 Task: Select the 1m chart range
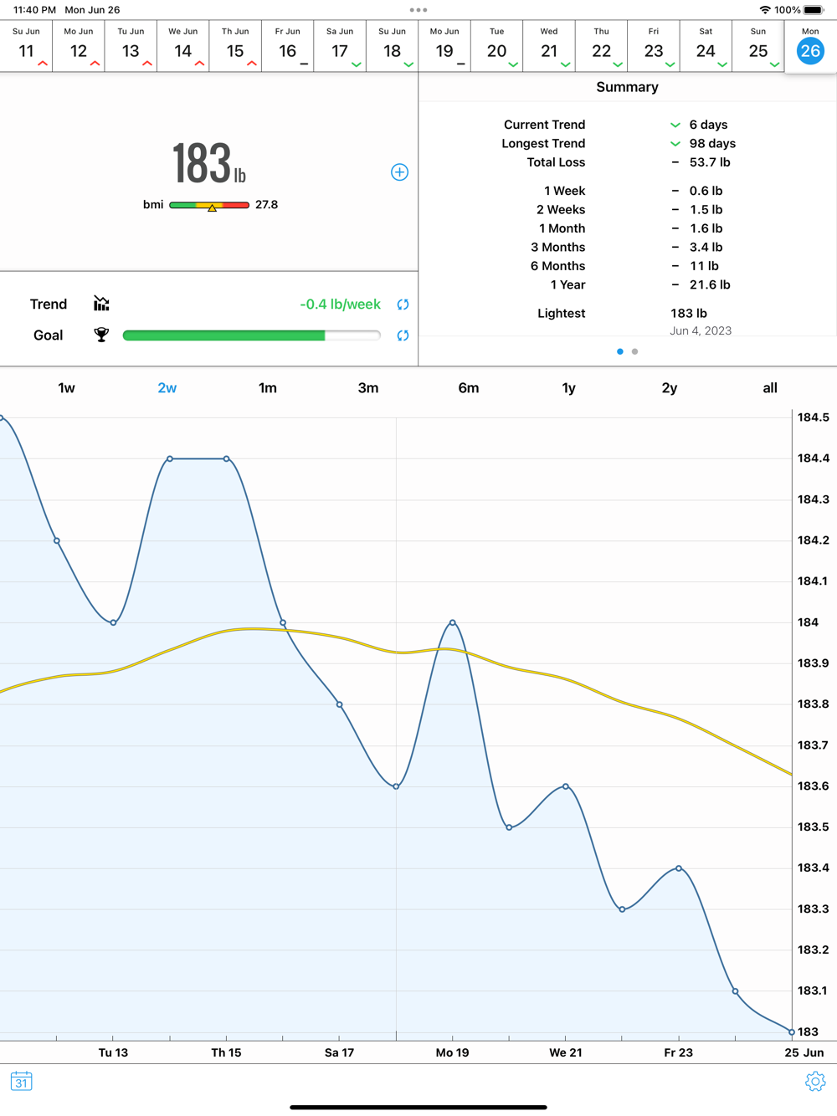click(x=268, y=388)
